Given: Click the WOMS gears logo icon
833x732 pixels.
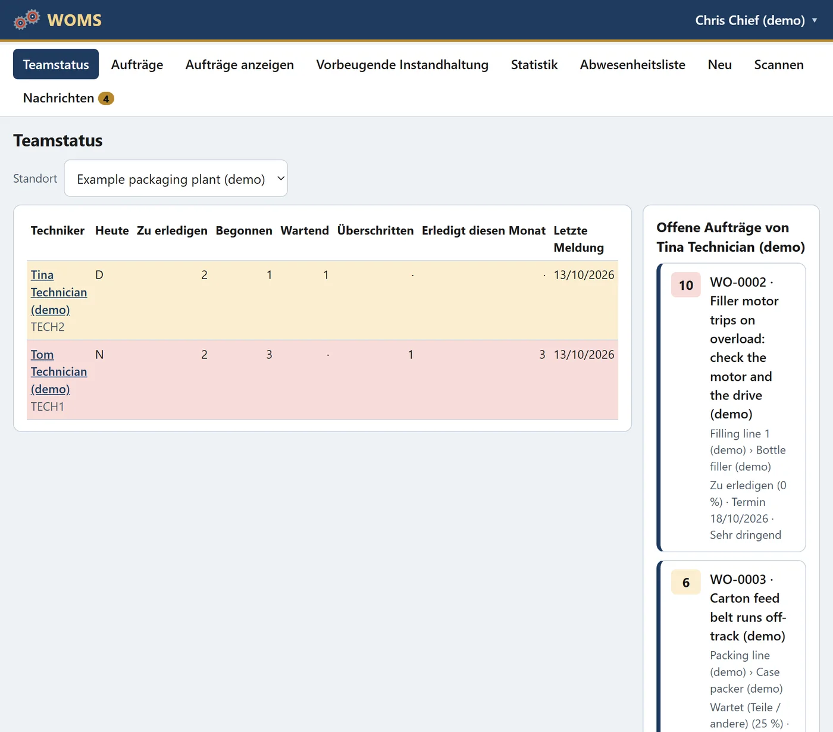Looking at the screenshot, I should 27,20.
